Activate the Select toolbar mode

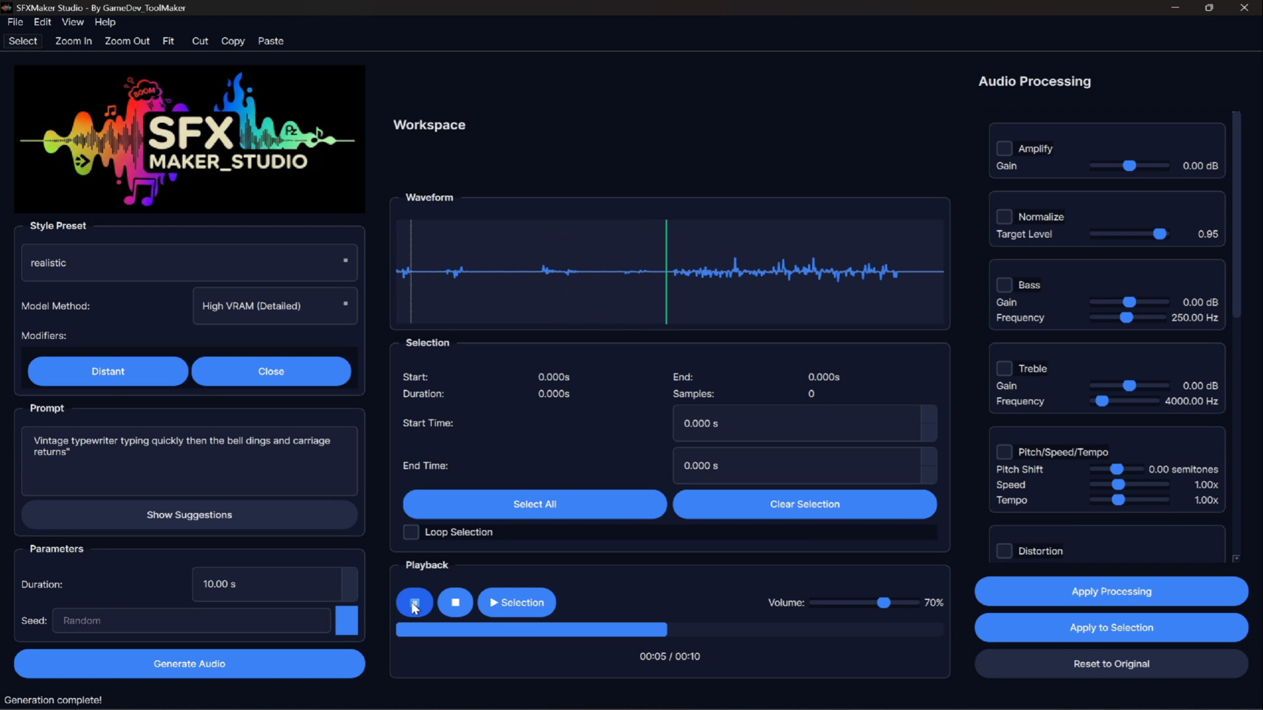(22, 41)
